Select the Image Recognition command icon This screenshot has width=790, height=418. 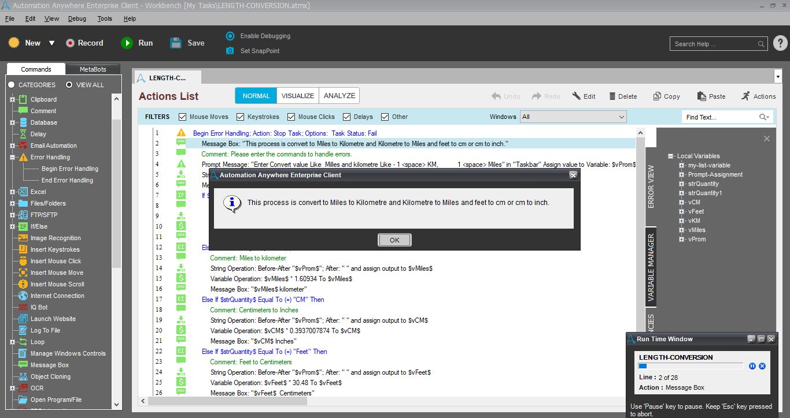coord(23,238)
